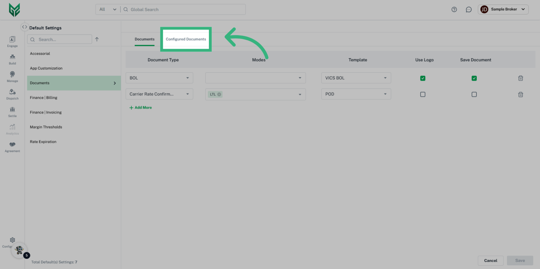The image size is (540, 269).
Task: Select the Settle icon in the sidebar
Action: [x=12, y=112]
